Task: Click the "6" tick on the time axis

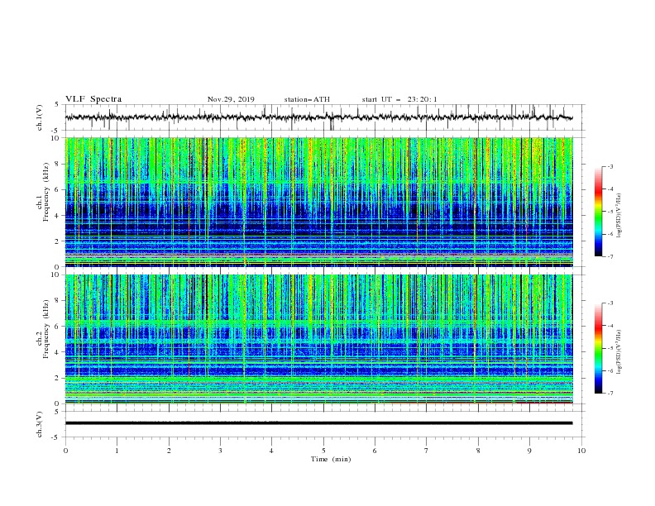Action: pos(375,451)
